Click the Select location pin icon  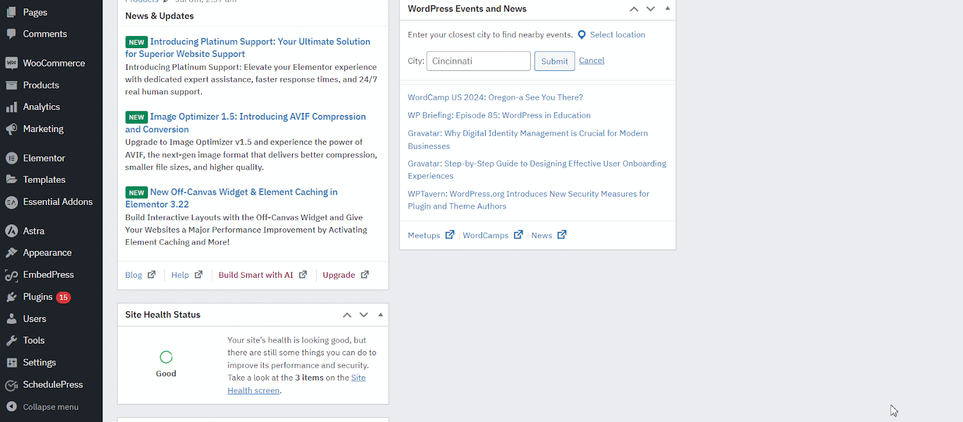click(581, 35)
